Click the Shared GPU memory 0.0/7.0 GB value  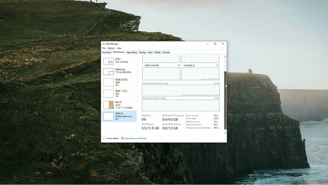click(x=170, y=128)
